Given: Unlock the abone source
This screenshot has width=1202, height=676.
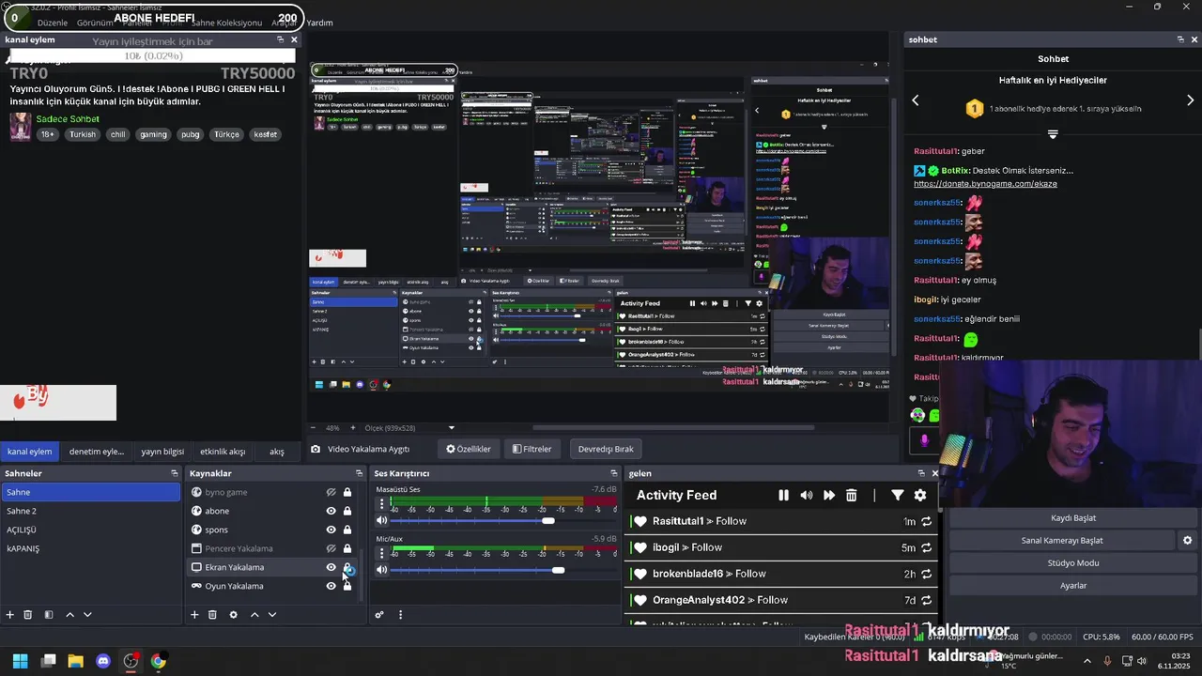Looking at the screenshot, I should point(347,511).
